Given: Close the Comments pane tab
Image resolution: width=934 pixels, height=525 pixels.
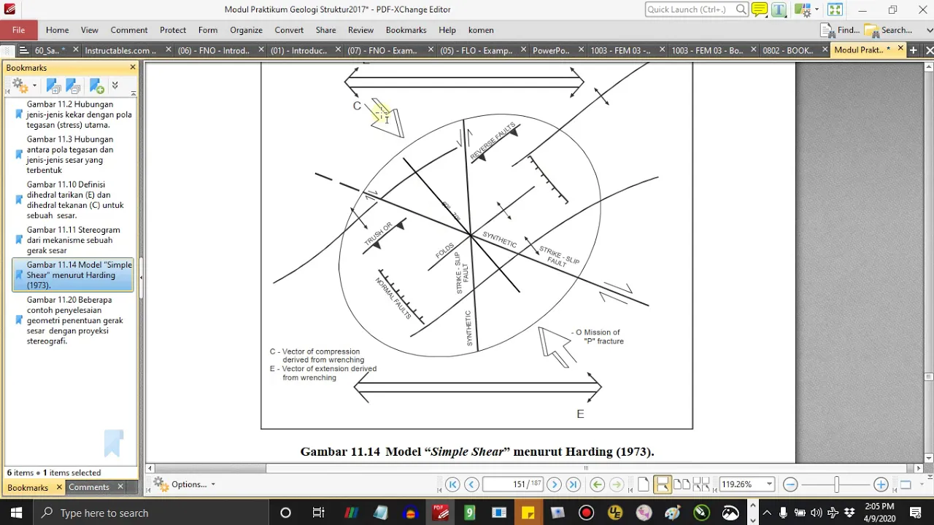Looking at the screenshot, I should [120, 487].
